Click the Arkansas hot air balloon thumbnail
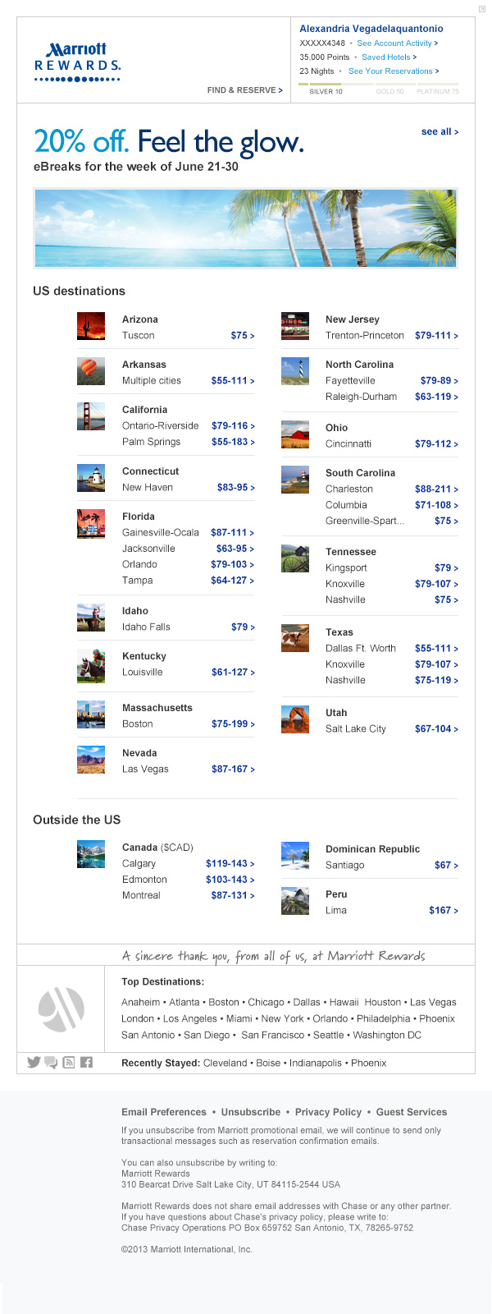492x1314 pixels. (x=91, y=371)
